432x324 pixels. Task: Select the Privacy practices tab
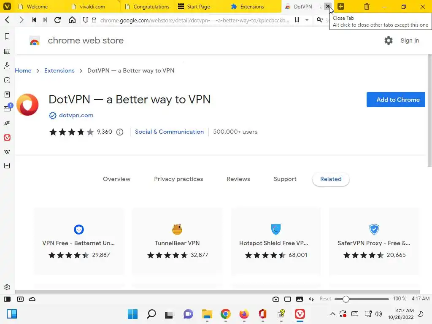click(178, 179)
